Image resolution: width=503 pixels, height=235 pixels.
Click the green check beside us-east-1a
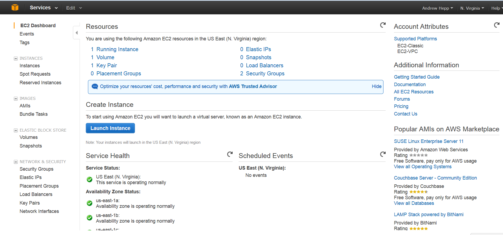(x=90, y=203)
